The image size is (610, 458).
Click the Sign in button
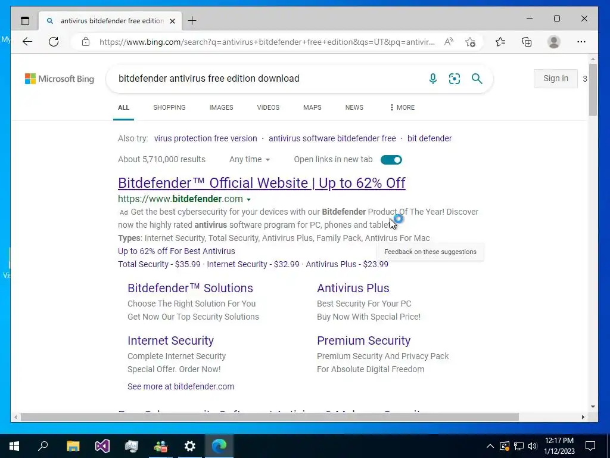coord(556,78)
